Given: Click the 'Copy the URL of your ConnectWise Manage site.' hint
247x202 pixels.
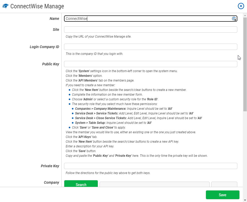Looking at the screenshot, I should click(98, 37).
